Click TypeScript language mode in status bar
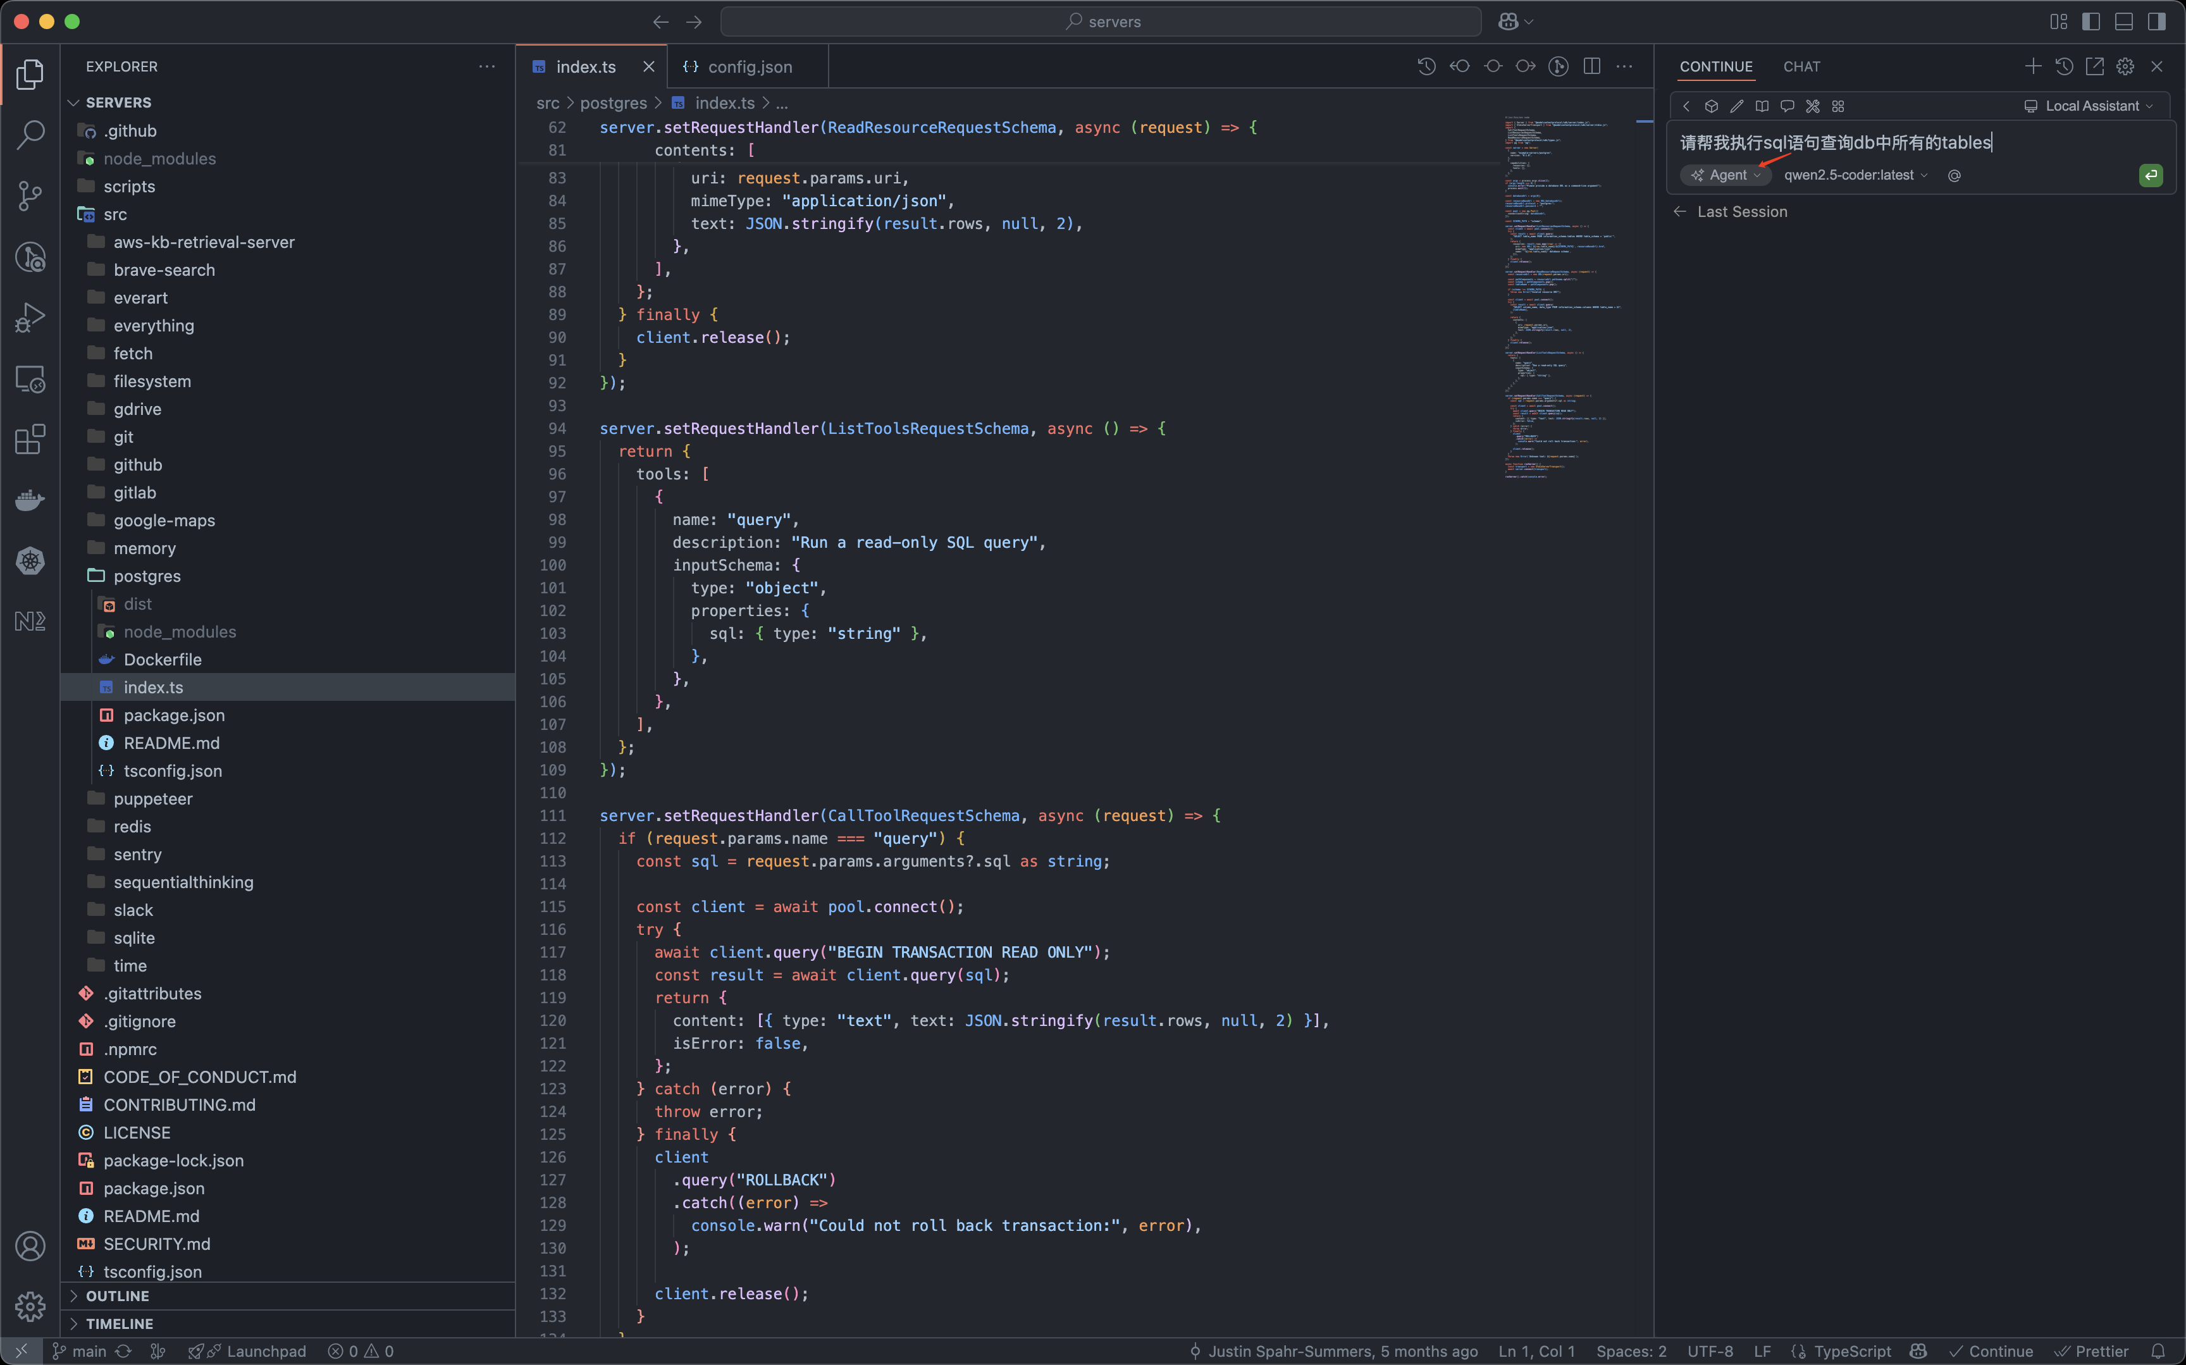 coord(1852,1352)
